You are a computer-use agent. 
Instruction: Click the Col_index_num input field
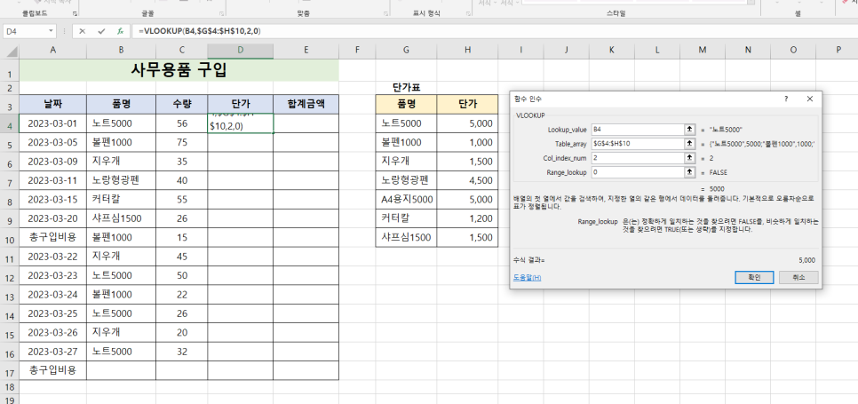tap(637, 158)
